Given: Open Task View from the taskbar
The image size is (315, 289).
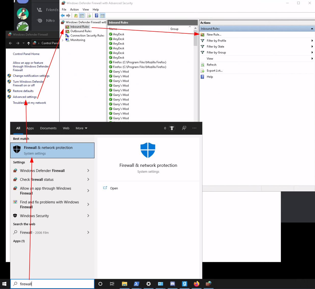Looking at the screenshot, I should (x=112, y=284).
